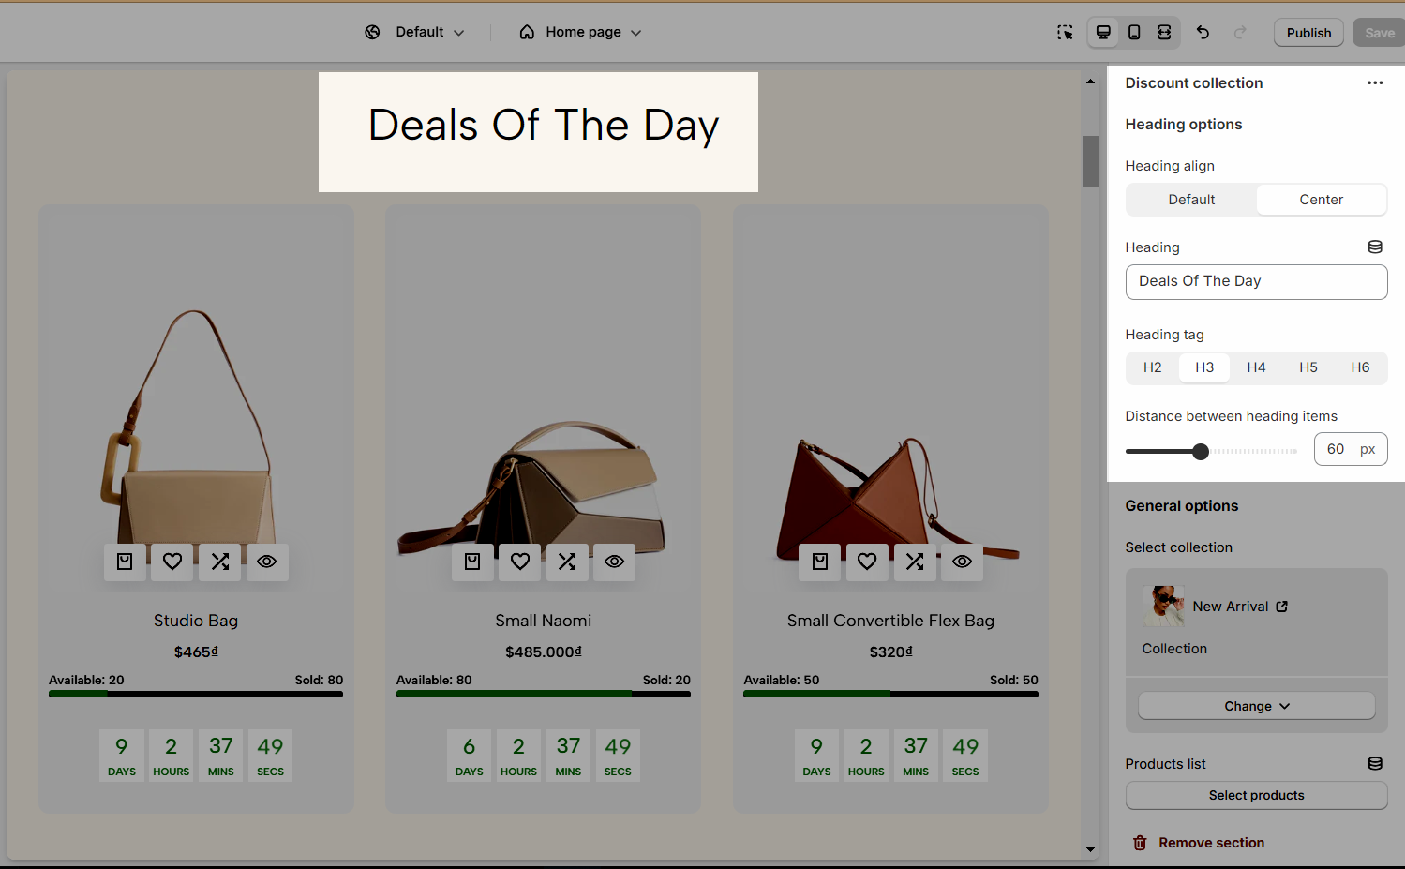This screenshot has width=1405, height=869.
Task: Add Studio Bag to cart icon
Action: 125,562
